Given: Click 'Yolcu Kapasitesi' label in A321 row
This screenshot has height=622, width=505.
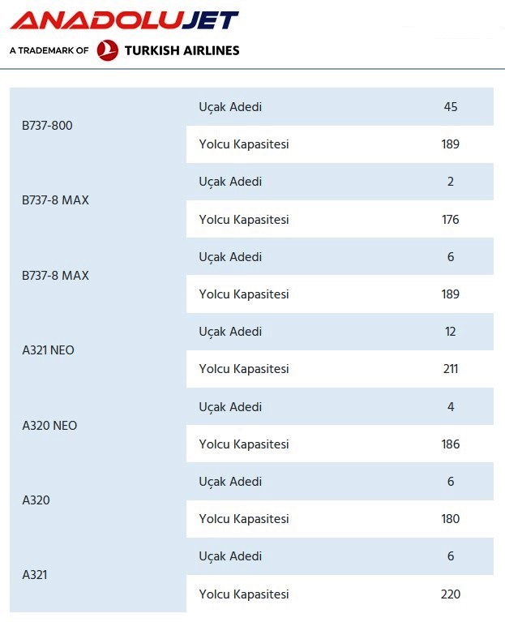Looking at the screenshot, I should point(244,594).
